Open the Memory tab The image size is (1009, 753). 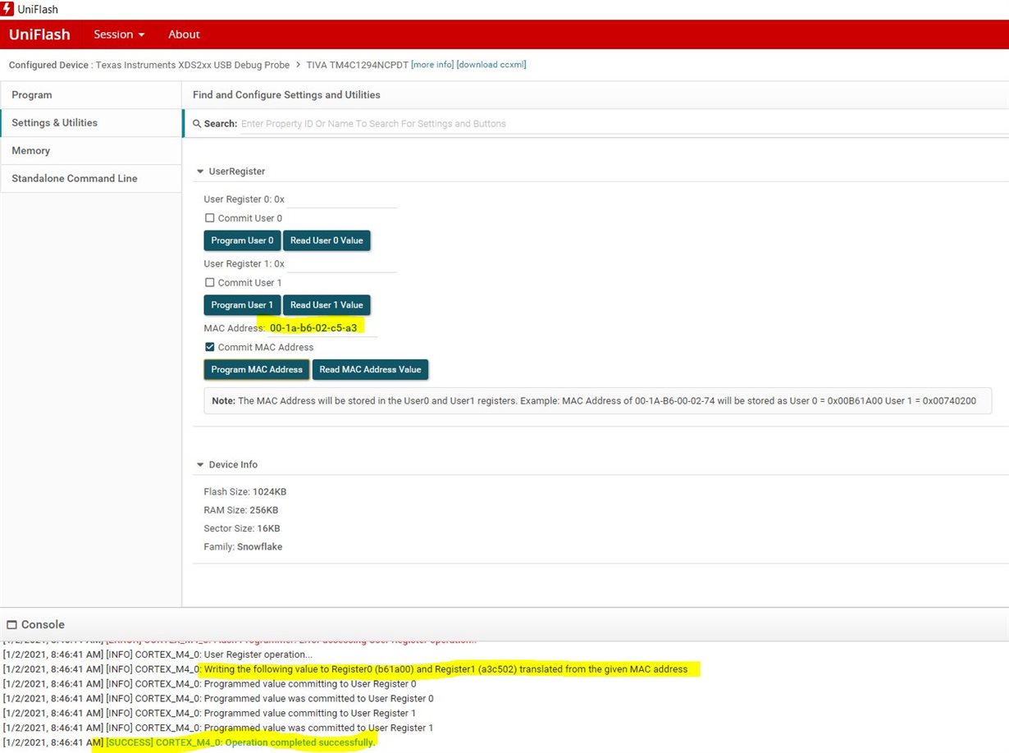pos(91,151)
